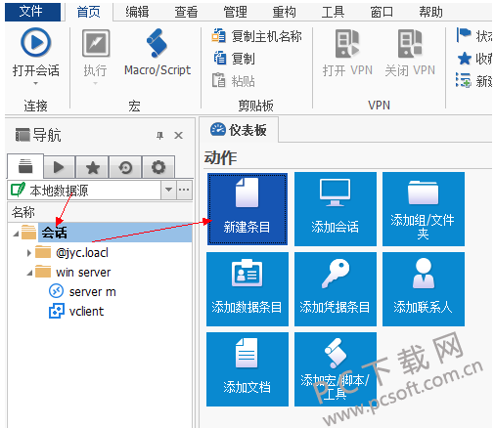Click the 新建条目 tile
This screenshot has height=428, width=495.
pos(247,209)
